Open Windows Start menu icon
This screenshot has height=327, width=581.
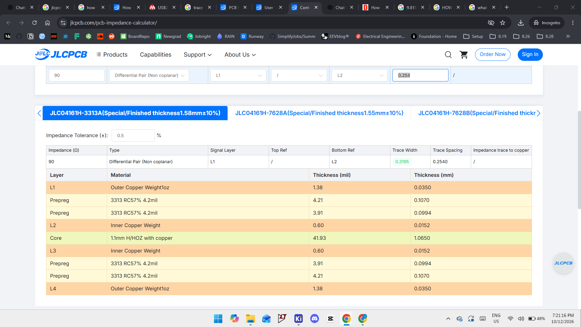(x=218, y=319)
